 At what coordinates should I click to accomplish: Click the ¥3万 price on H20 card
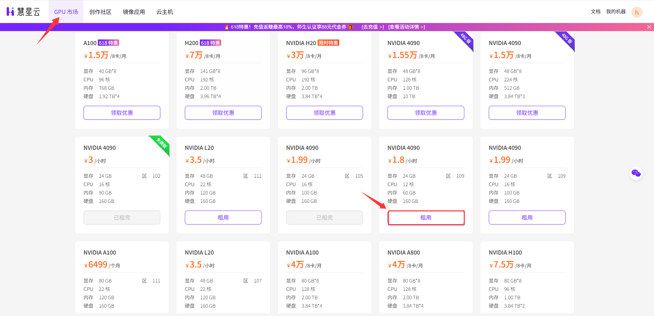(304, 55)
